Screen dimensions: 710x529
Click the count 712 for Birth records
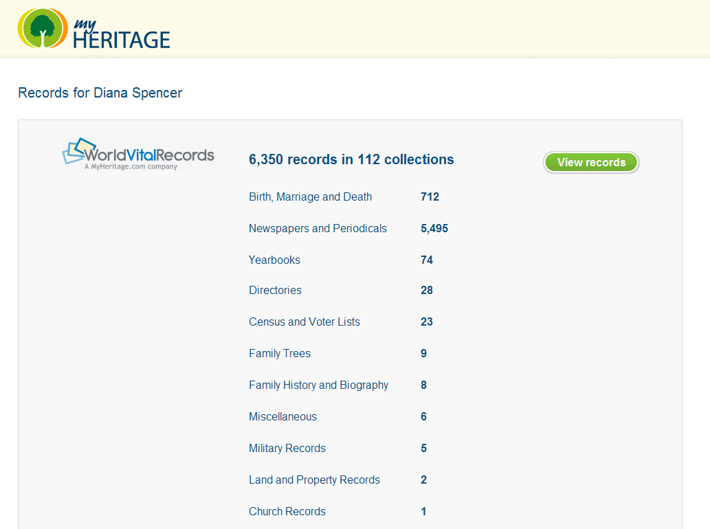click(430, 197)
